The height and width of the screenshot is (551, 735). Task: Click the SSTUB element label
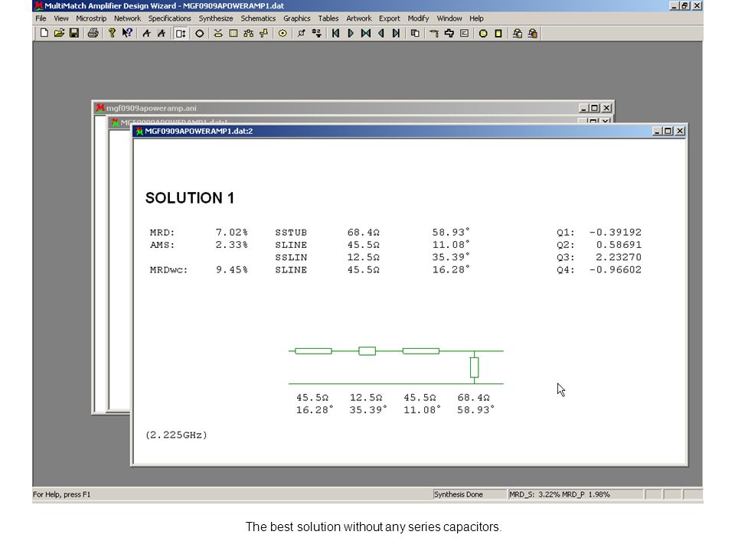(291, 233)
